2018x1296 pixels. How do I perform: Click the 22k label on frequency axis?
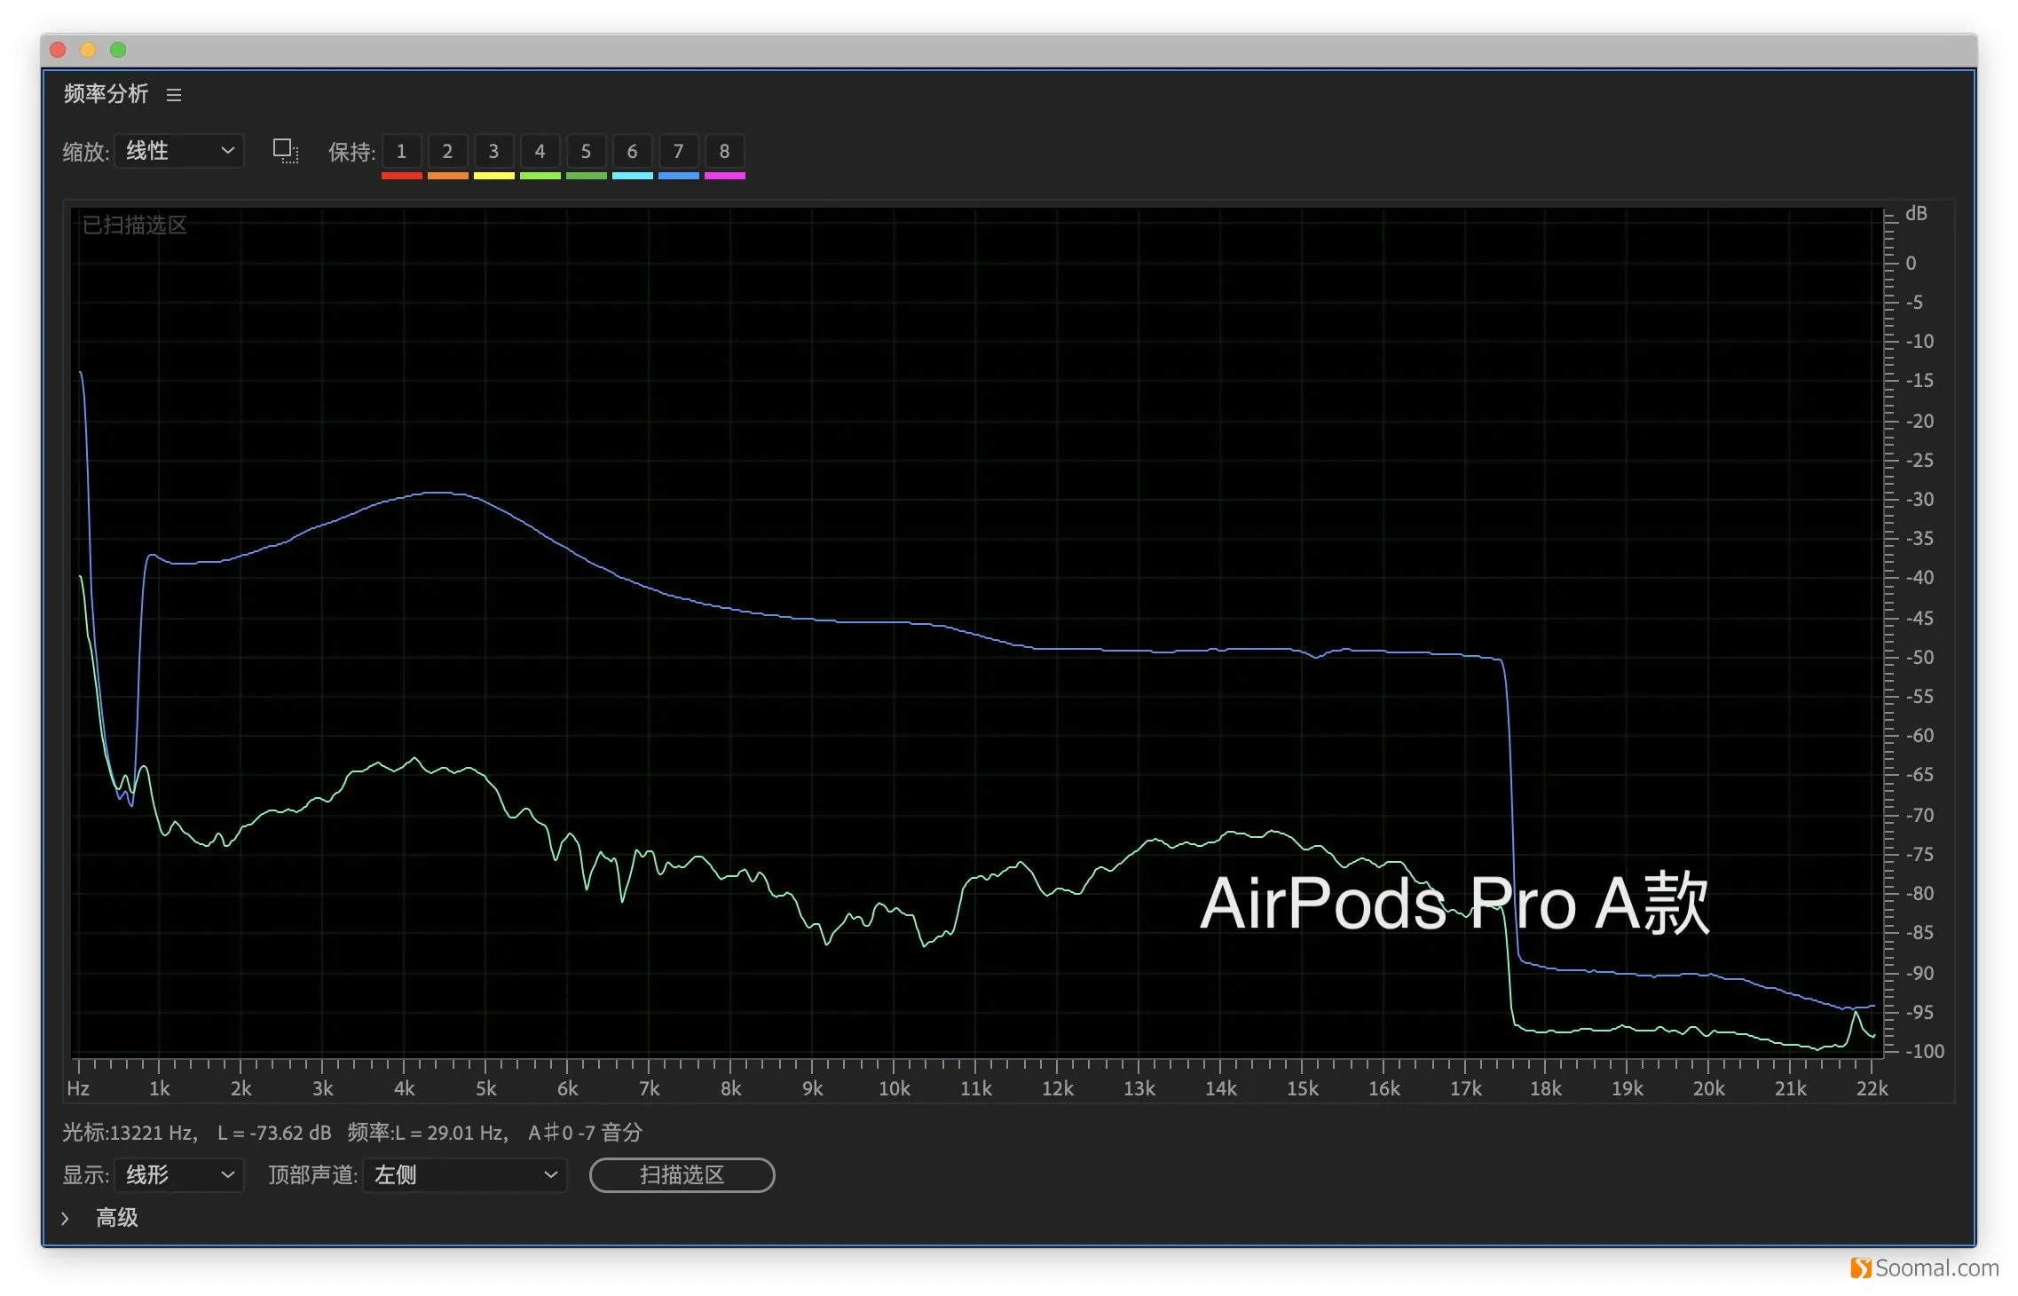coord(1872,1089)
